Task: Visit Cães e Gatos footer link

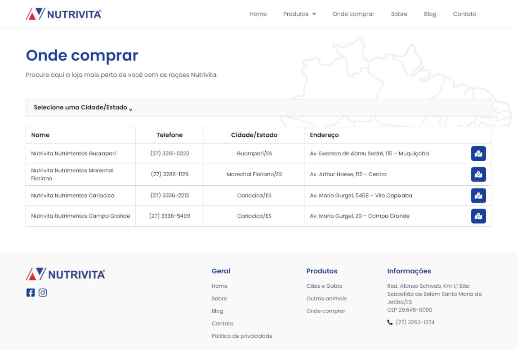Action: [x=324, y=286]
